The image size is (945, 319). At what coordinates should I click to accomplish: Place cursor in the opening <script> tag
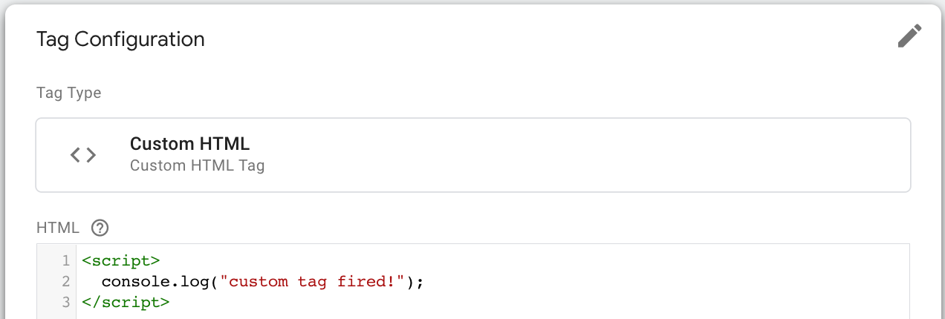121,261
